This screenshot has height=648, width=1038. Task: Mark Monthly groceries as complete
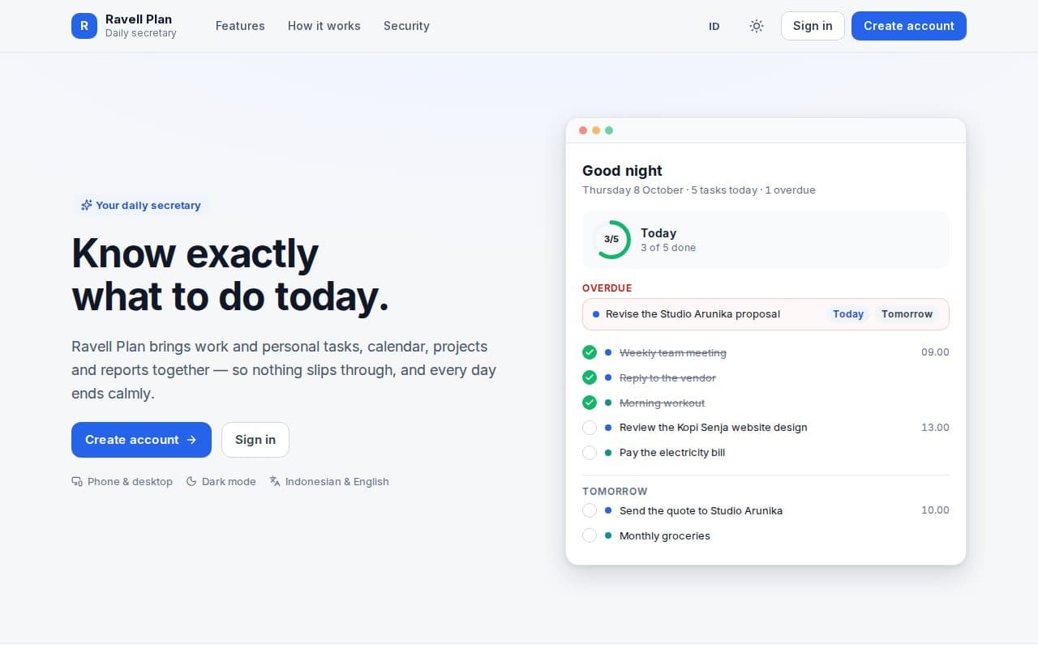coord(590,535)
